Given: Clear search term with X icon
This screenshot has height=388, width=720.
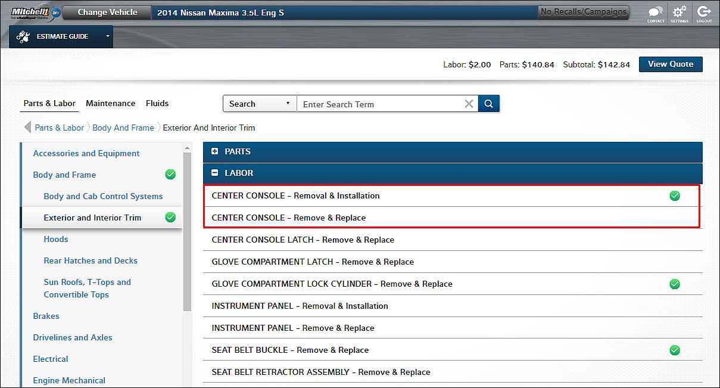Looking at the screenshot, I should [469, 104].
